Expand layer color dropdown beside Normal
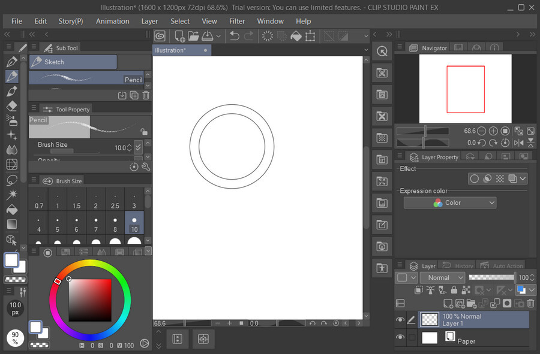Viewport: 540px width, 354px height. click(413, 277)
